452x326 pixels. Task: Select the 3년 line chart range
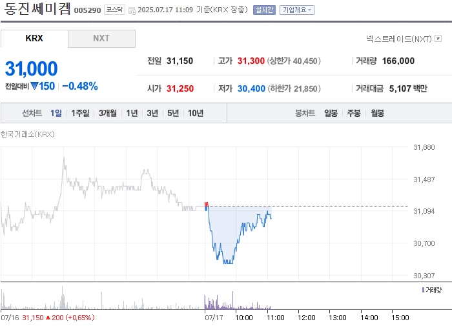[x=152, y=113]
